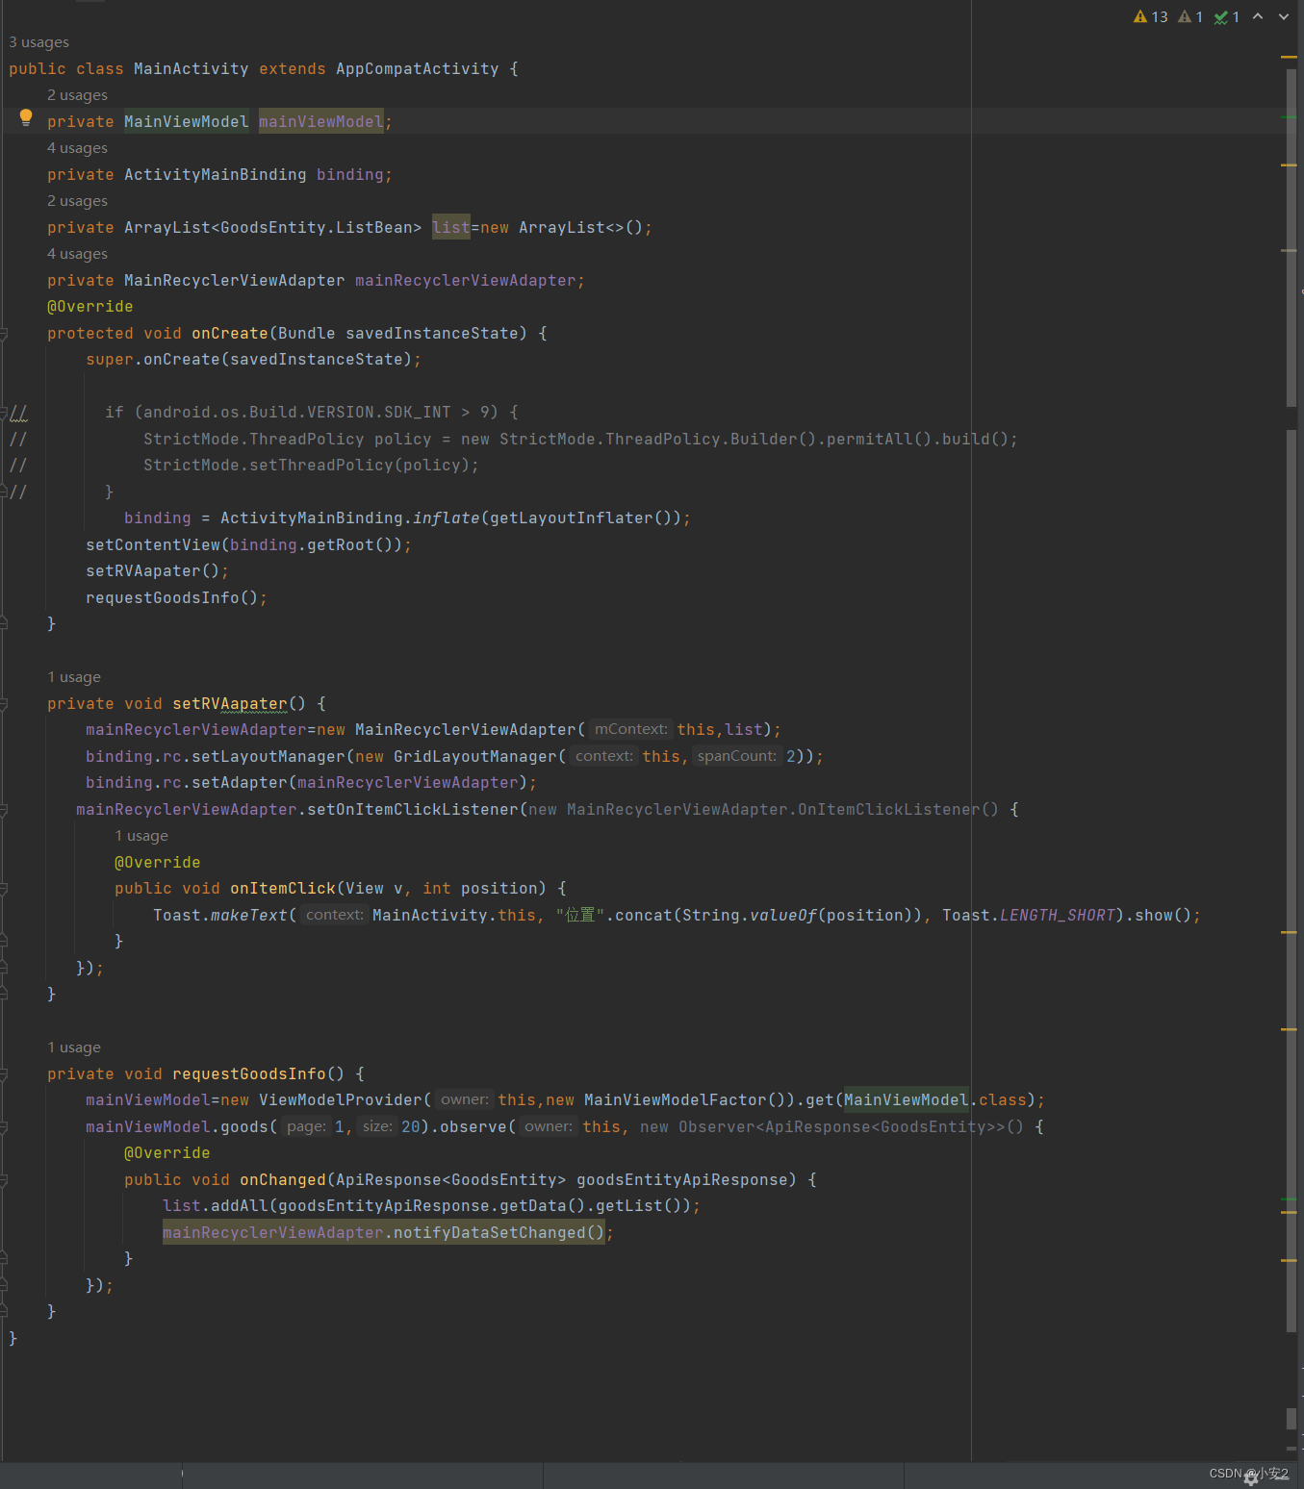Click a yellow warning stripe on the scrollbar

pos(1290,58)
